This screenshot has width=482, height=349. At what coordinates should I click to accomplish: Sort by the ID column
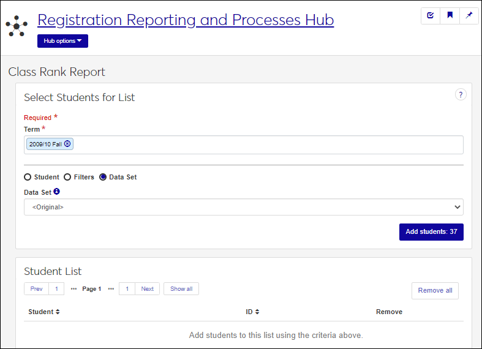252,312
